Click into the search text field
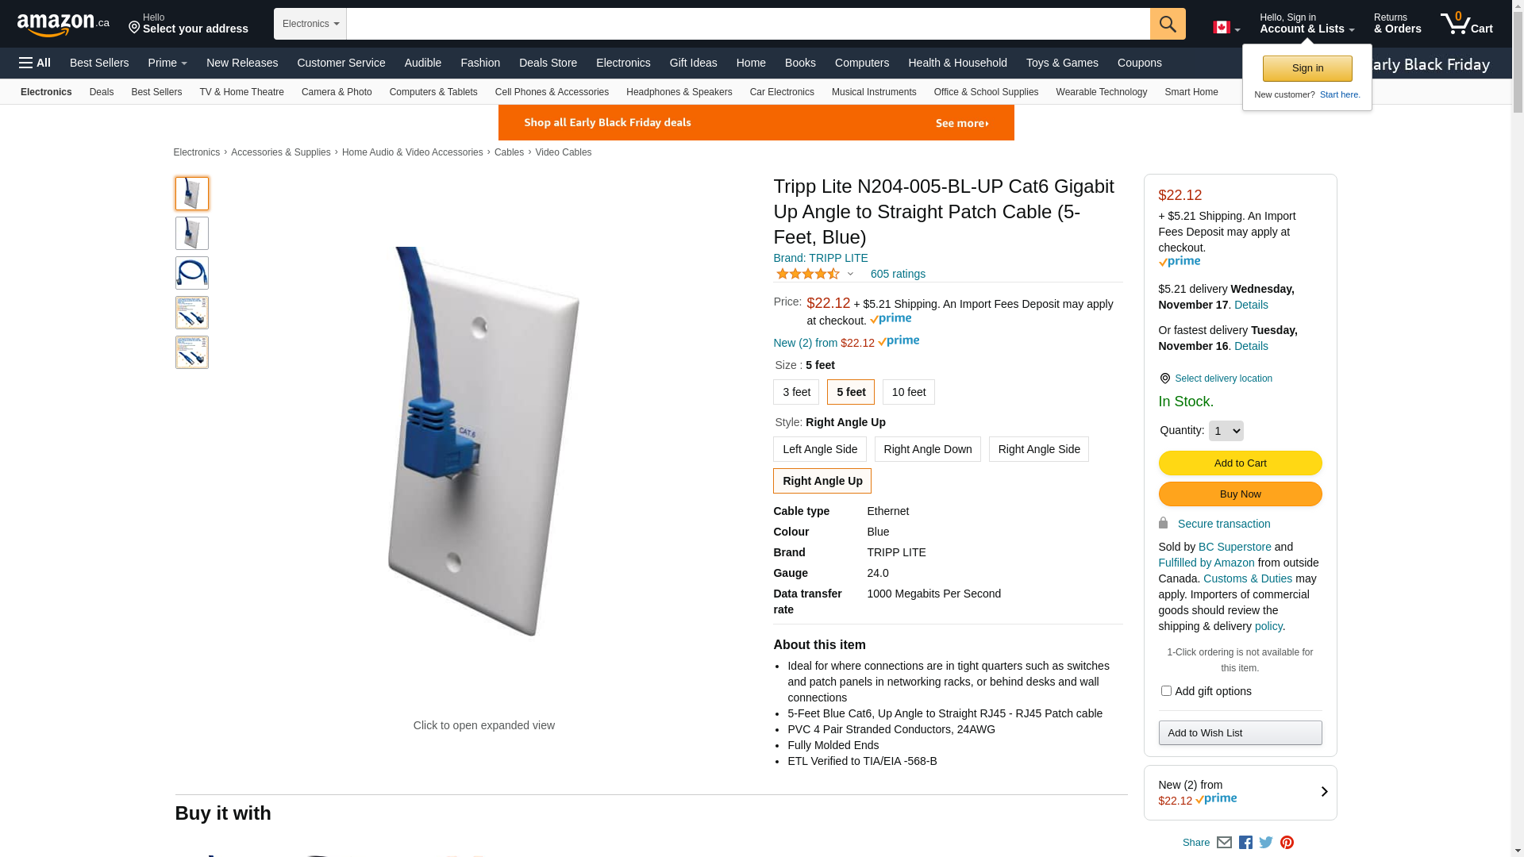Viewport: 1524px width, 857px height. 748,24
